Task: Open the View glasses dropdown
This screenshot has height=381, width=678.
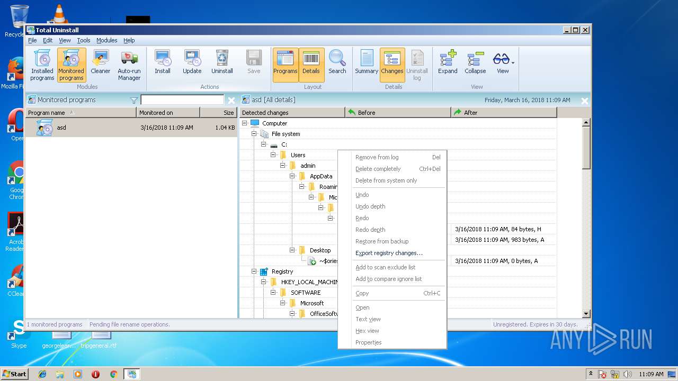Action: pyautogui.click(x=503, y=62)
